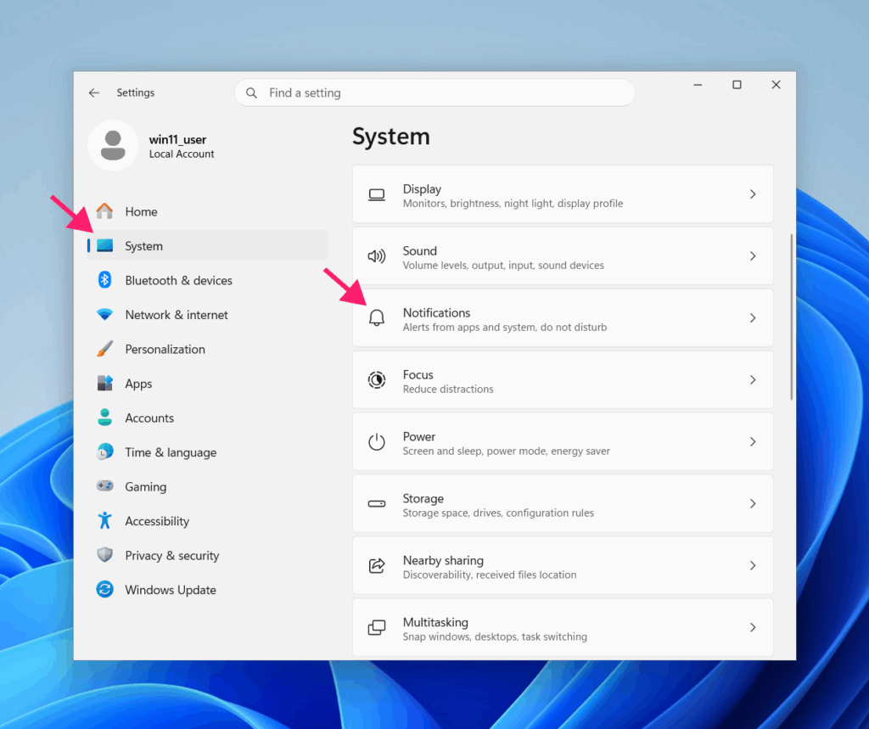Click the Time & language globe icon
The height and width of the screenshot is (729, 869).
point(104,451)
